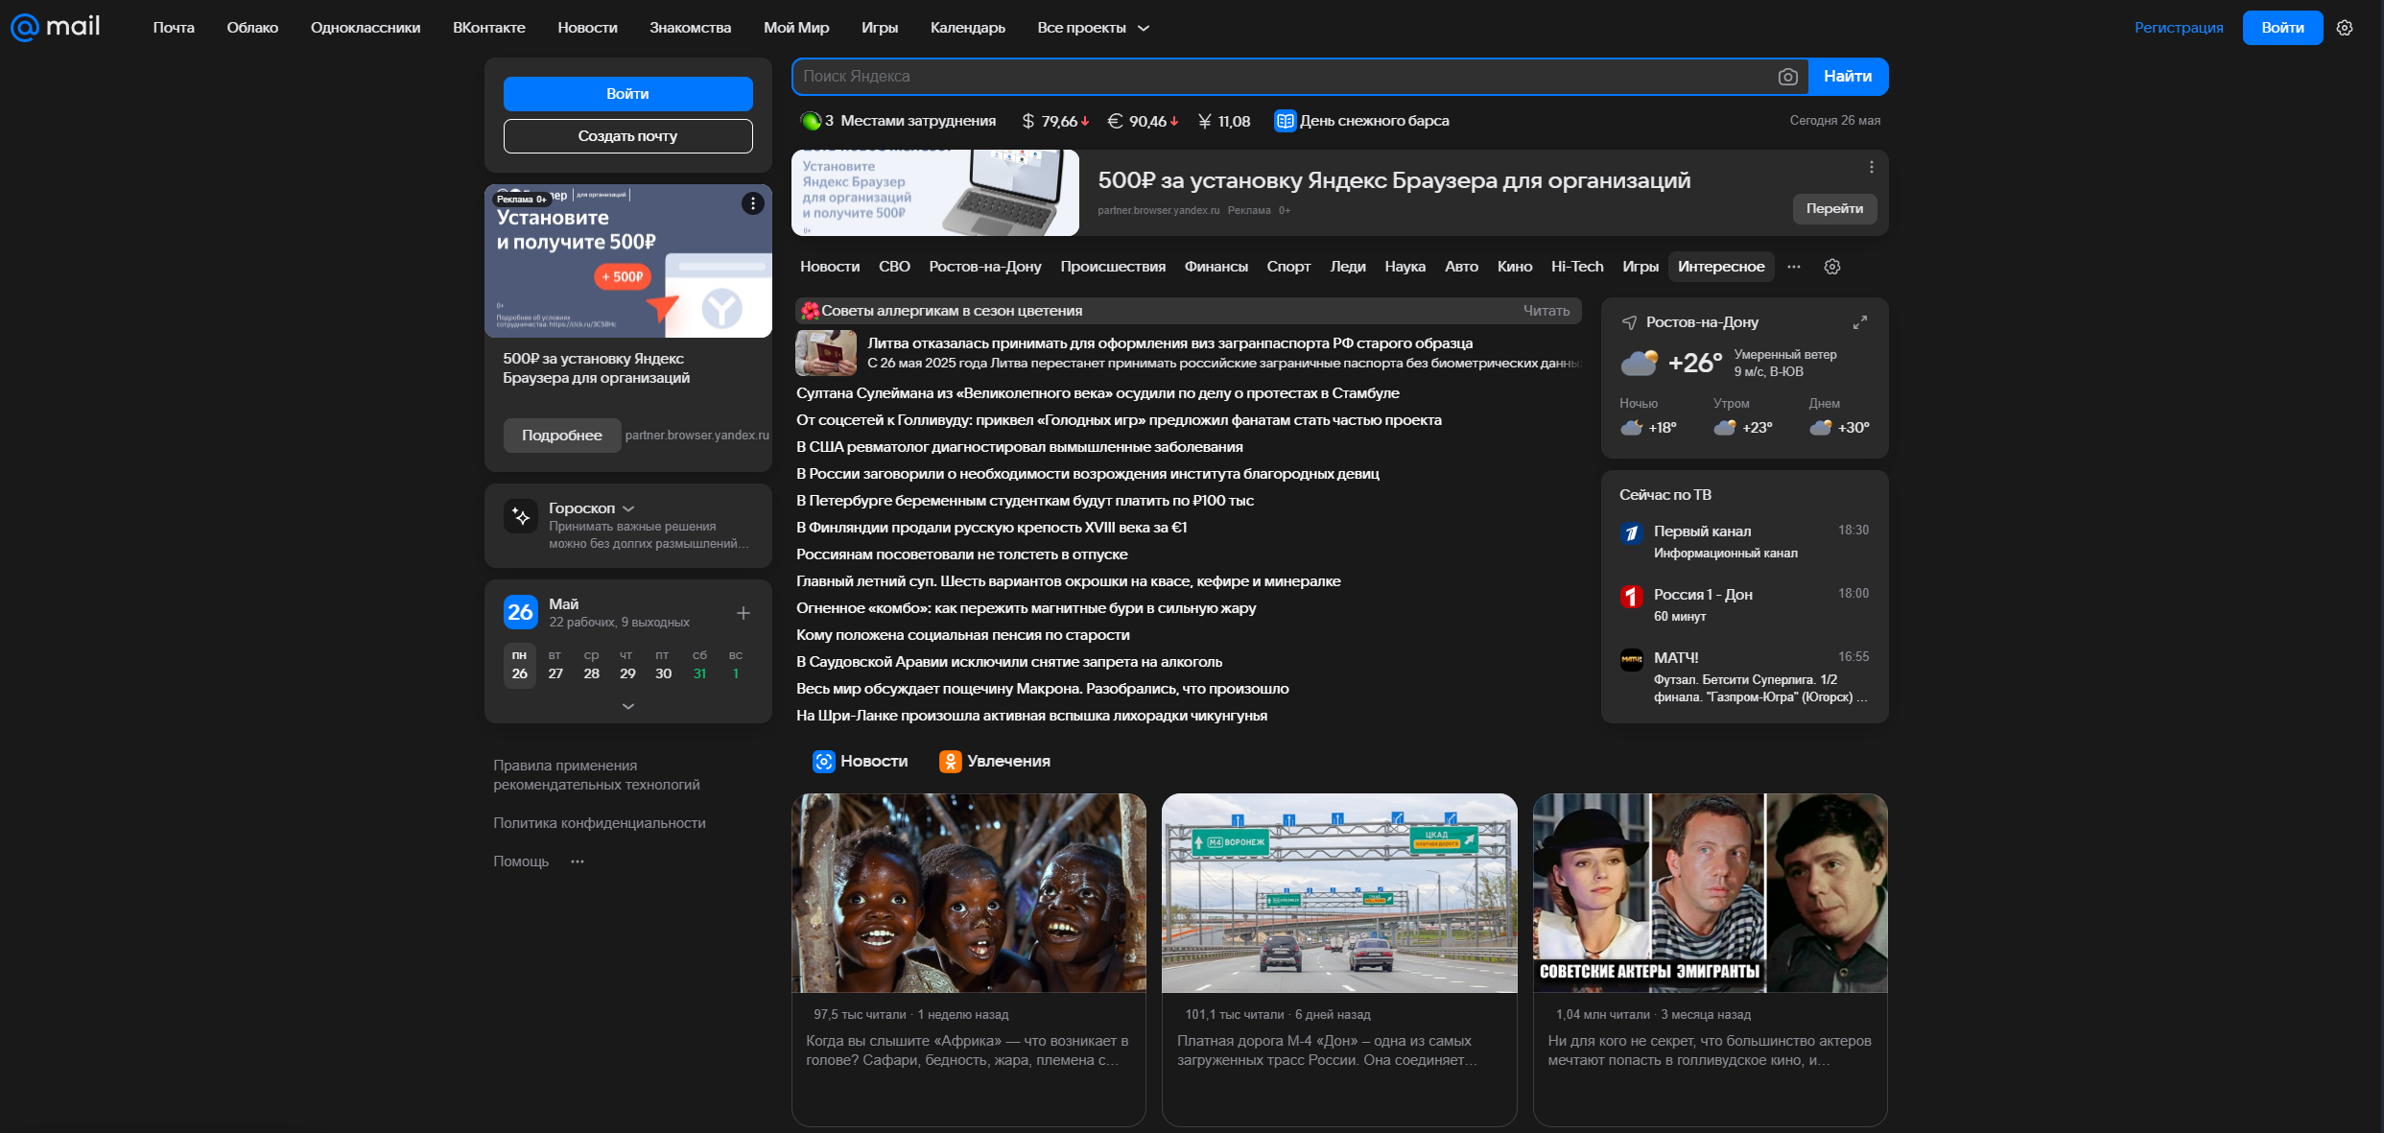The width and height of the screenshot is (2384, 1133).
Task: Open settings gear in top bar
Action: (x=2345, y=28)
